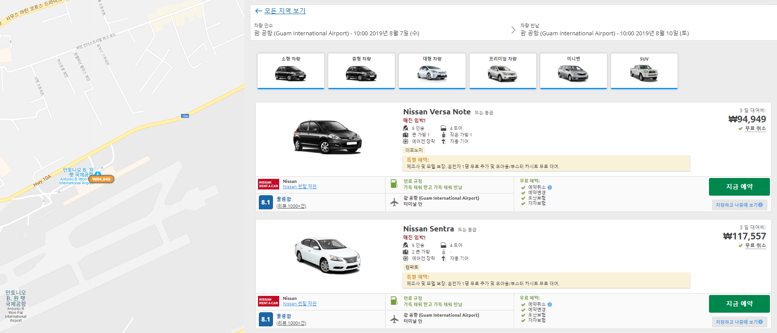Screen dimensions: 777x333
Task: Select the 중형 차량 category tab
Action: pos(361,71)
